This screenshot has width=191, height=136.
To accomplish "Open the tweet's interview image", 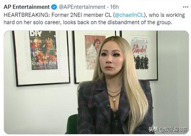I will pyautogui.click(x=96, y=82).
